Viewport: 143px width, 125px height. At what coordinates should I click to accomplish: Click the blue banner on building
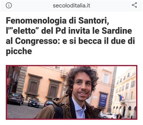[103, 100]
